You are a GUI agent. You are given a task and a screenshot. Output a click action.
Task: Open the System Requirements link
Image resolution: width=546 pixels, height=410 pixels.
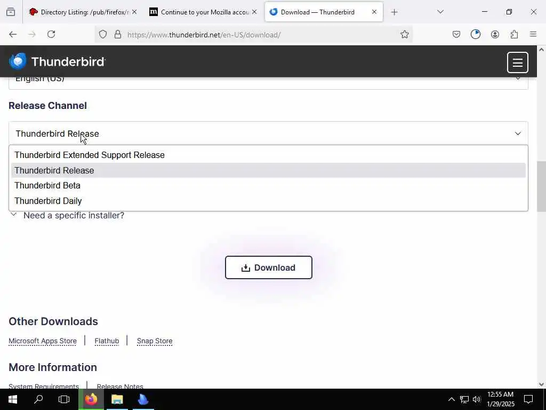44,385
